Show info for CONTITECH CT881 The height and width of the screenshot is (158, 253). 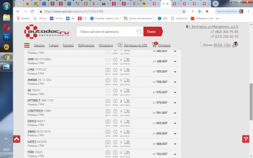click(x=115, y=111)
